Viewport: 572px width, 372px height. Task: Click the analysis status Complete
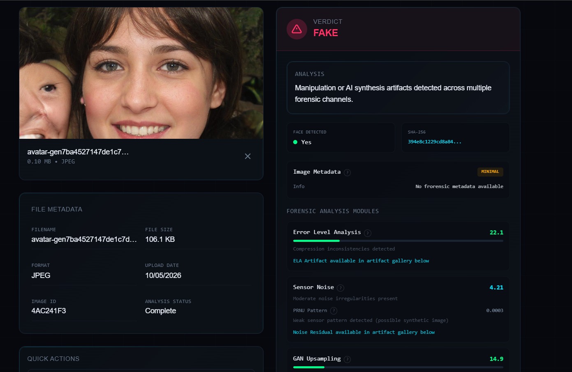[160, 311]
